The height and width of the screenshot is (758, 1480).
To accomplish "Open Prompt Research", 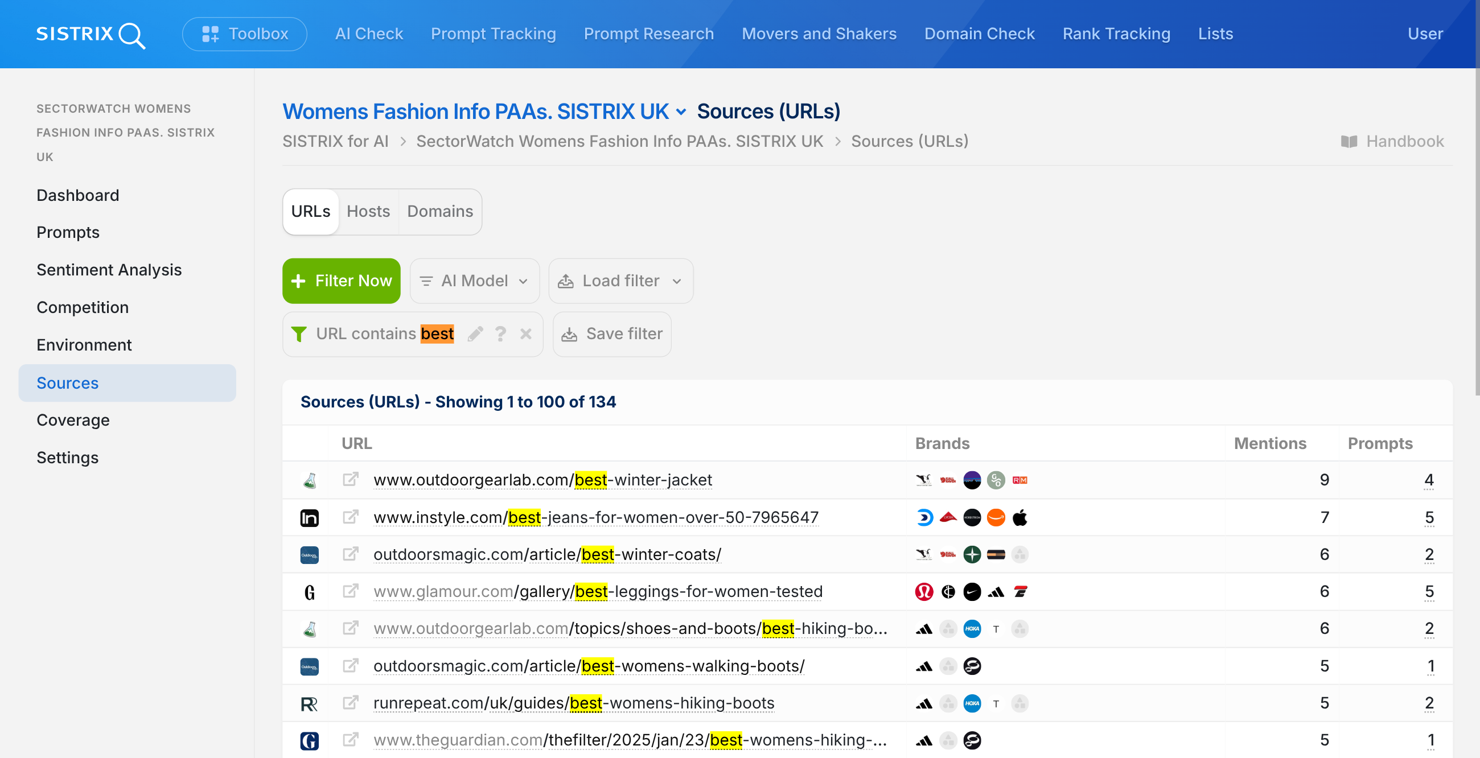I will point(649,34).
